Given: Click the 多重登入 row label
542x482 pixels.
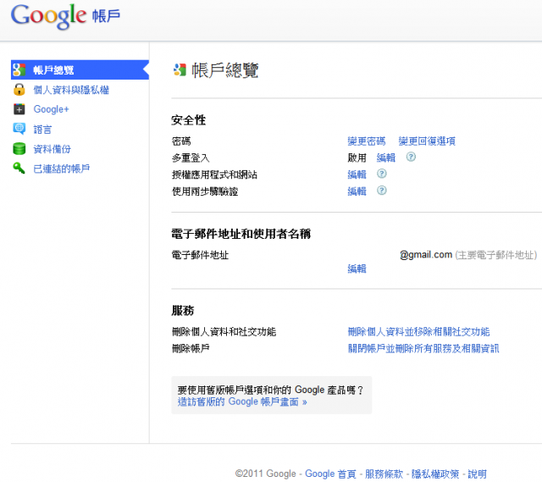Looking at the screenshot, I should 191,158.
